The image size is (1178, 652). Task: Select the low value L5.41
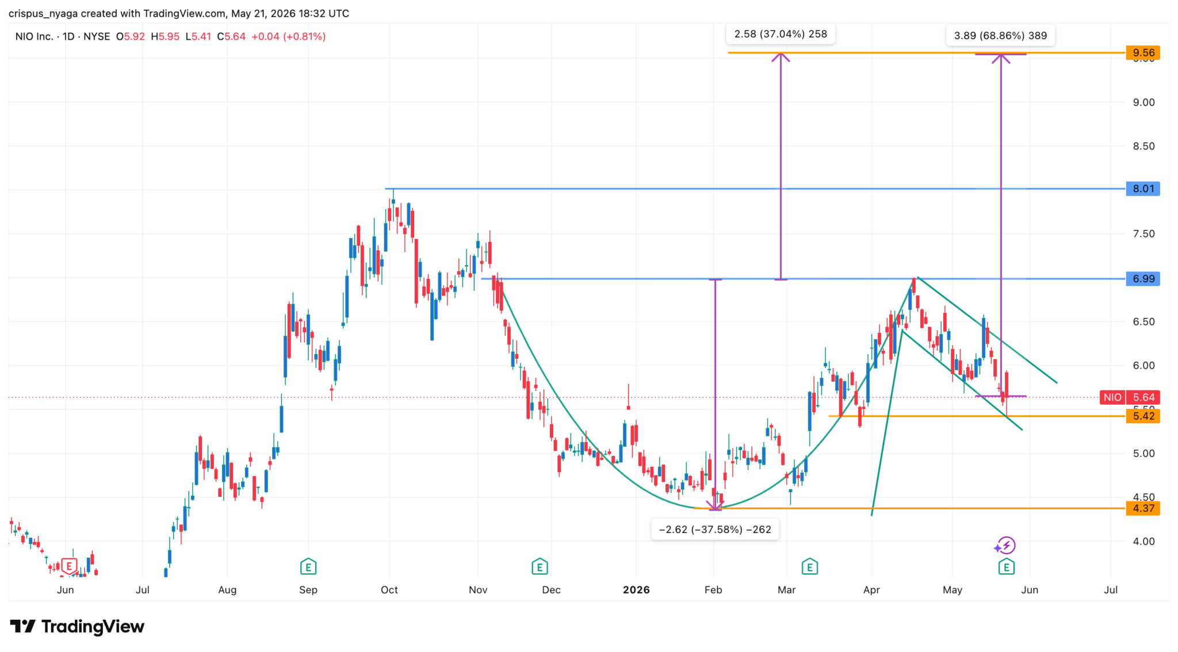198,36
